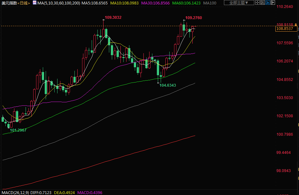Click the 109.3032 high price marker

113,18
